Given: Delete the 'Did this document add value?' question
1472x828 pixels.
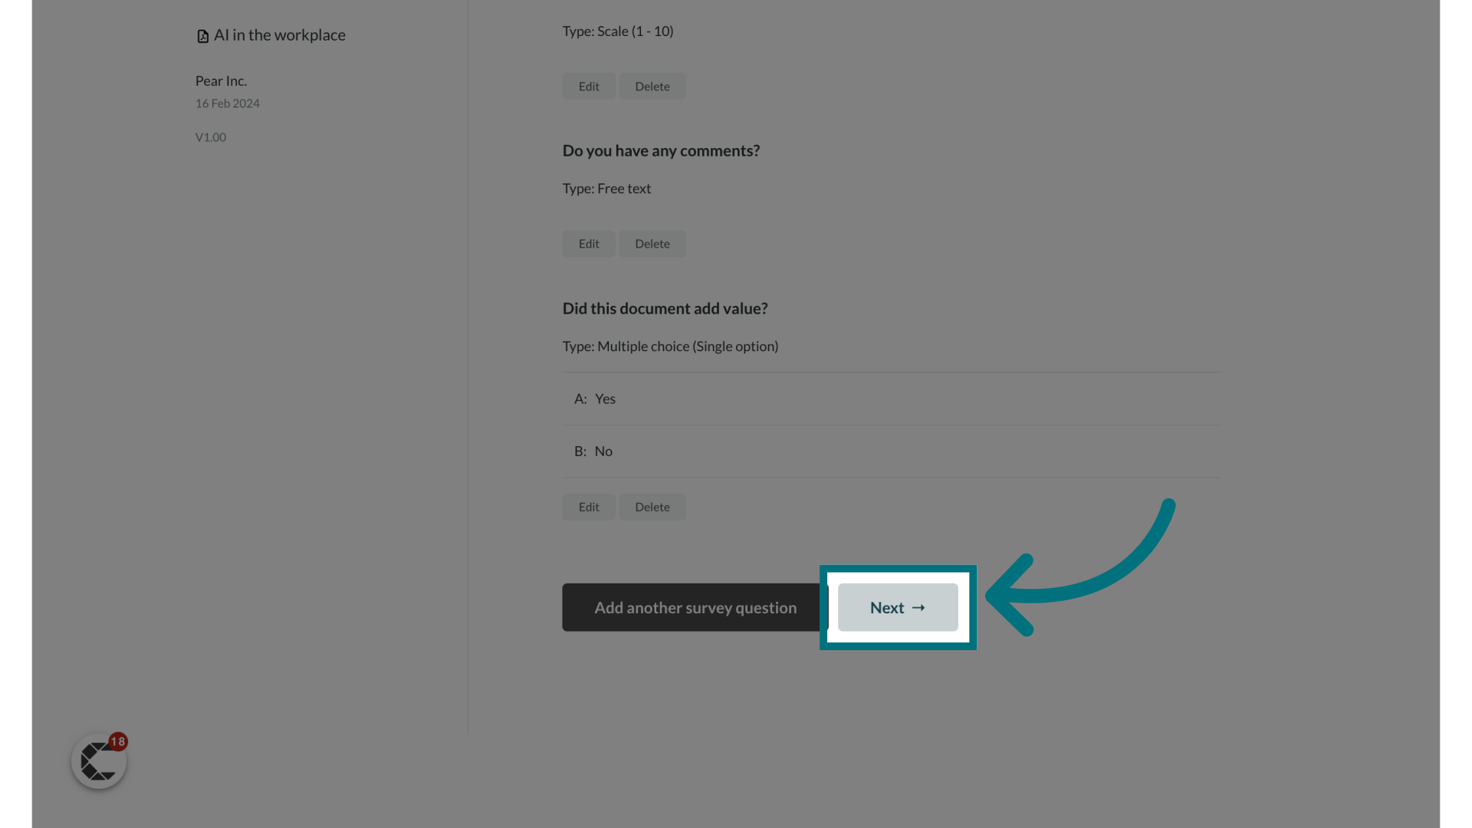Looking at the screenshot, I should [652, 505].
